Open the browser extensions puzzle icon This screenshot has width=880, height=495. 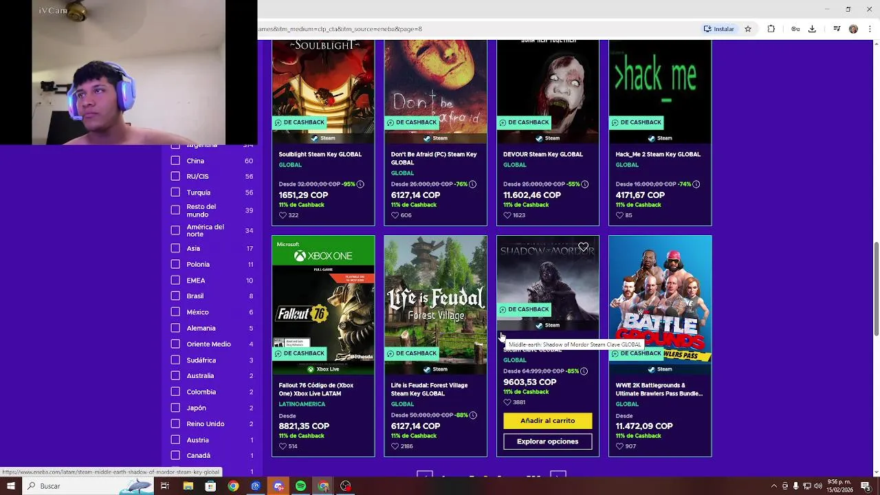tap(771, 29)
